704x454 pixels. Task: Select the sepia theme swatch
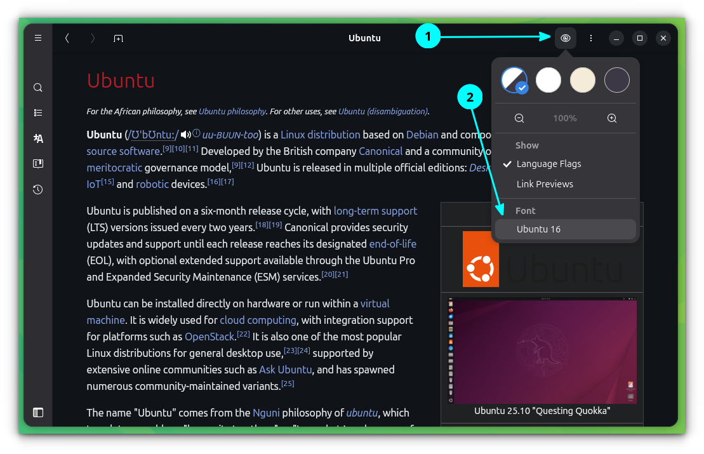point(582,80)
